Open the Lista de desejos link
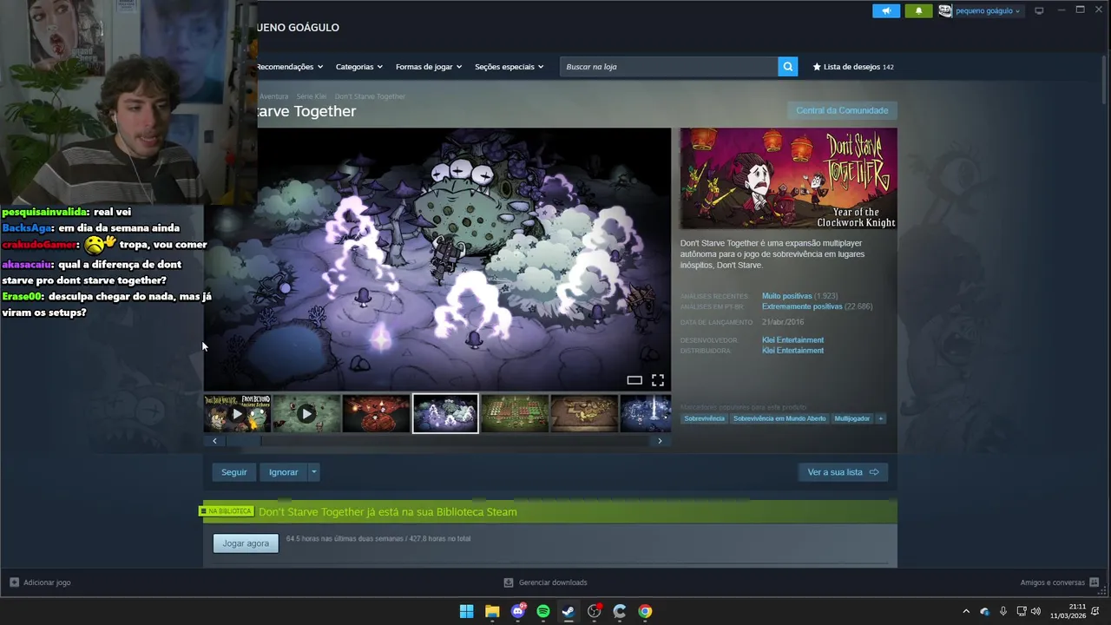The height and width of the screenshot is (625, 1111). tap(851, 67)
